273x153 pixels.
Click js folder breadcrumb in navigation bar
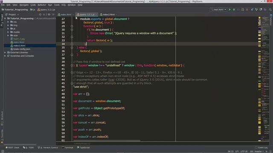pyautogui.click(x=32, y=10)
